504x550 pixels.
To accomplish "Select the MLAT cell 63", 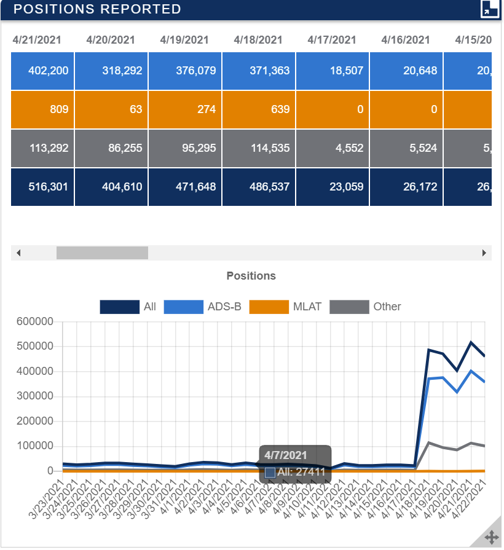I will click(111, 110).
